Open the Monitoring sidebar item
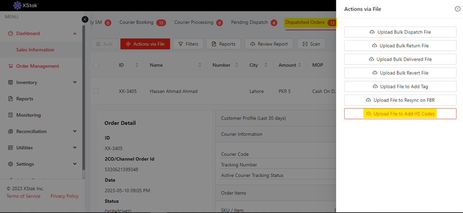463x213 pixels. [28, 115]
